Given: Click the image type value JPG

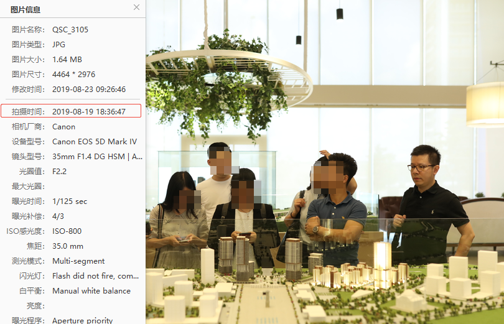Looking at the screenshot, I should click(x=59, y=45).
